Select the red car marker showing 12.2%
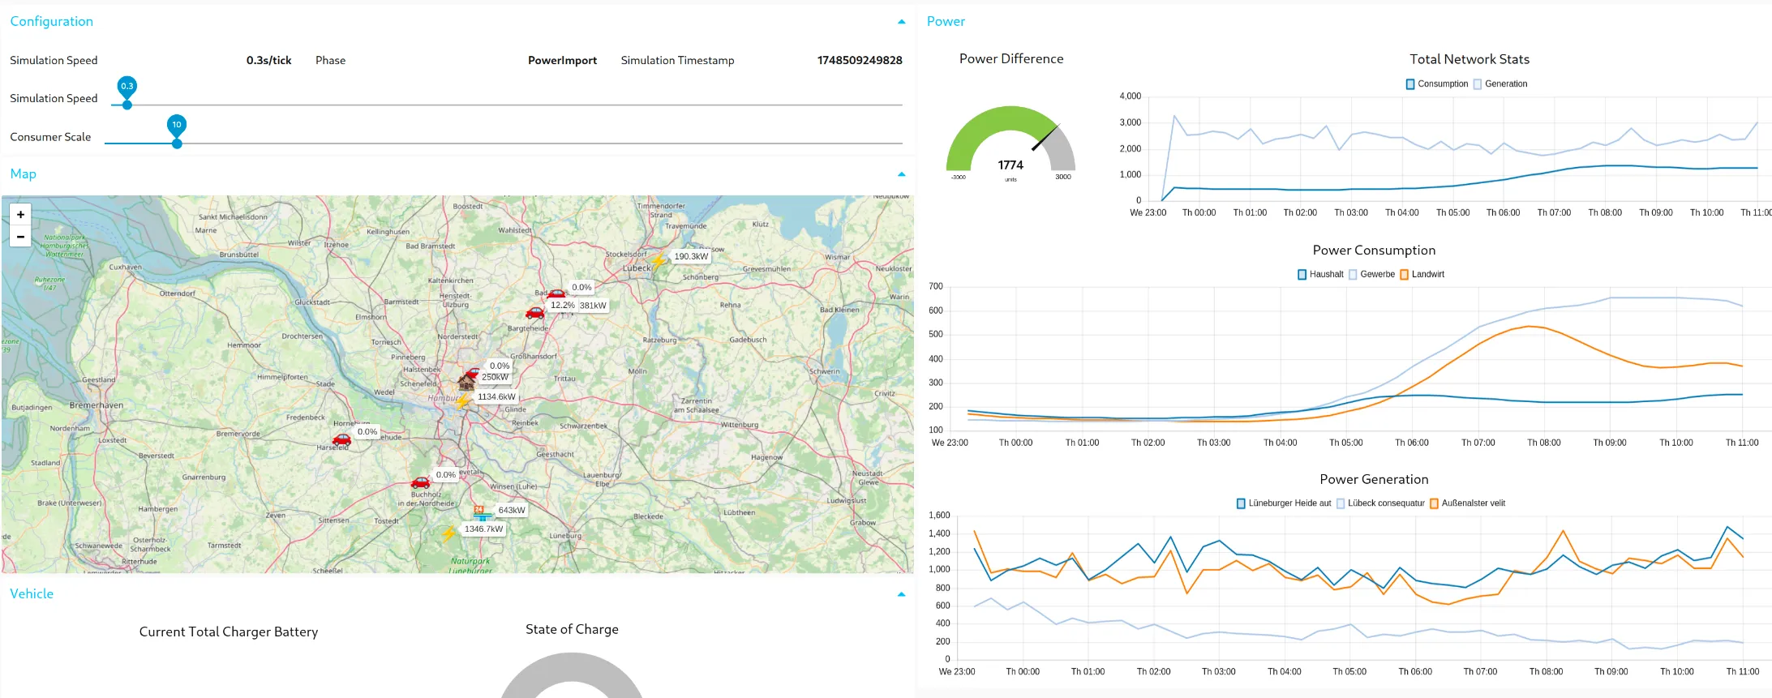The image size is (1772, 698). [x=534, y=312]
